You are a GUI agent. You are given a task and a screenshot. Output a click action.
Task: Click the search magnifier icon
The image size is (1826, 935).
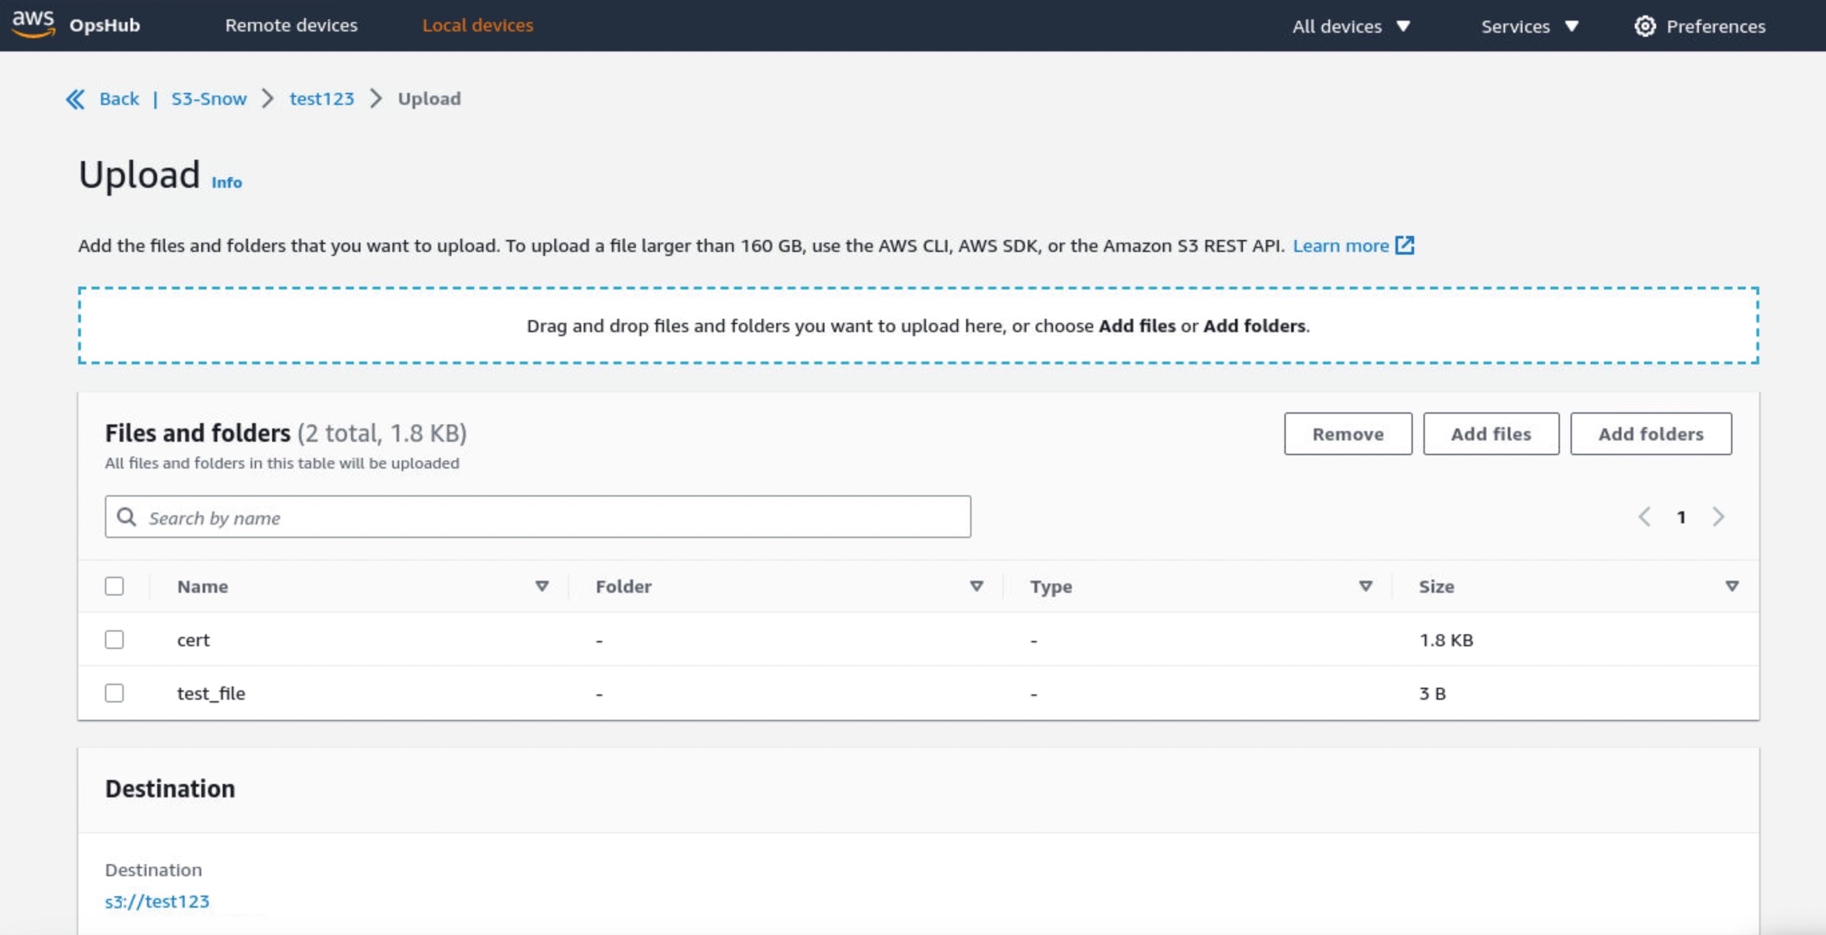127,517
